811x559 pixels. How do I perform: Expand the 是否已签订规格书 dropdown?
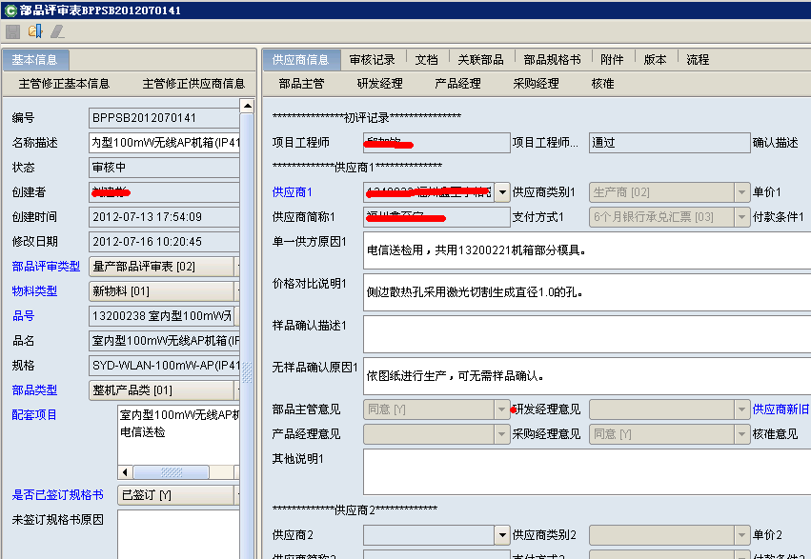tap(233, 495)
